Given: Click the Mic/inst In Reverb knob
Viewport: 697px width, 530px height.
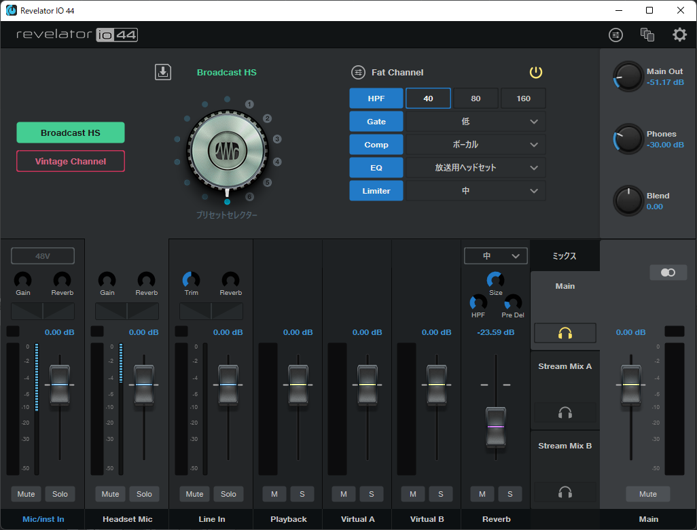Looking at the screenshot, I should pyautogui.click(x=62, y=280).
